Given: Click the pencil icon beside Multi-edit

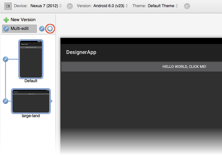Looking at the screenshot, I should [42, 29].
